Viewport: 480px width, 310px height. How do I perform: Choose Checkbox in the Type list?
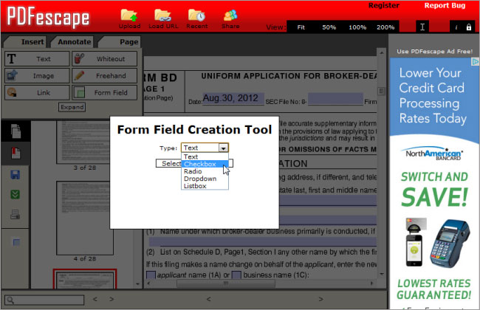pyautogui.click(x=205, y=164)
